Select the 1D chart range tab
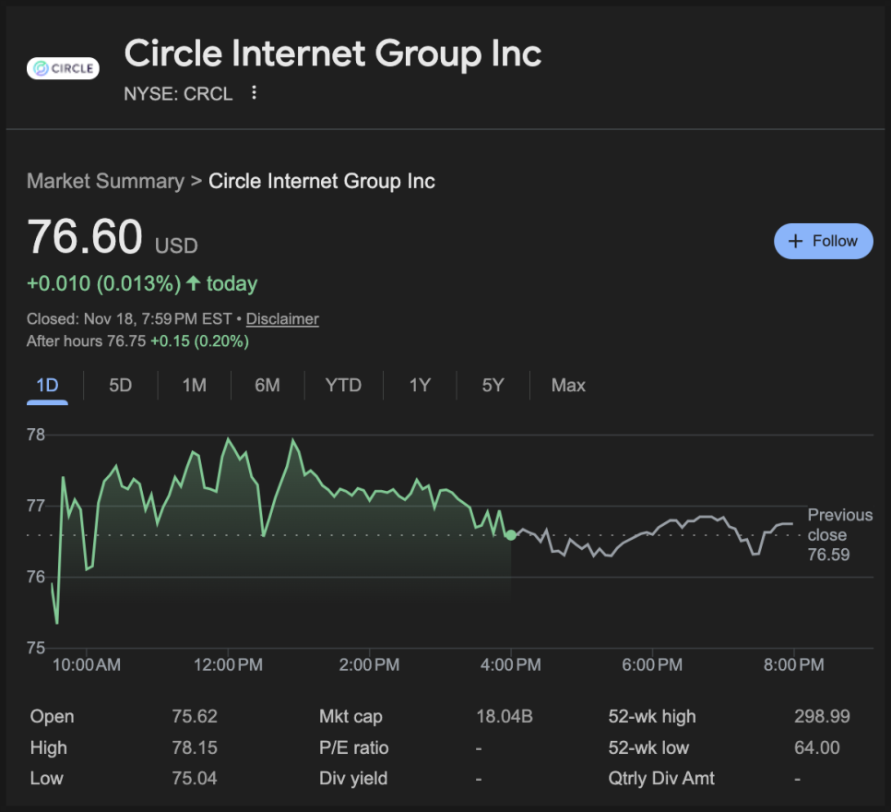The image size is (891, 812). pos(47,386)
